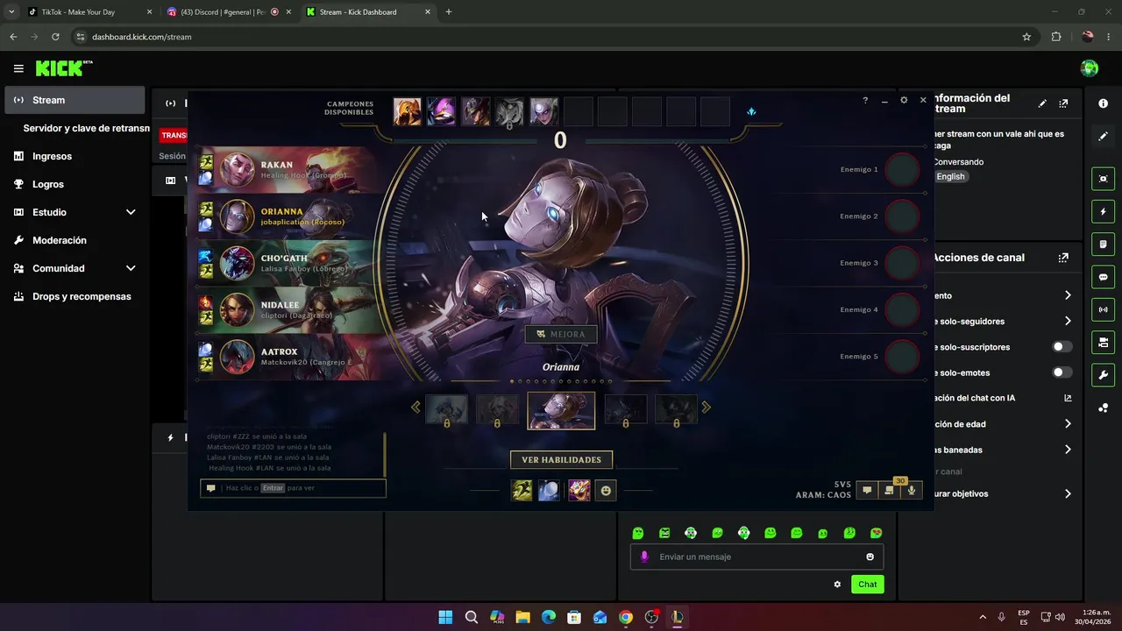Screen dimensions: 1122x631
Task: Send message with green Chat button
Action: pos(867,585)
